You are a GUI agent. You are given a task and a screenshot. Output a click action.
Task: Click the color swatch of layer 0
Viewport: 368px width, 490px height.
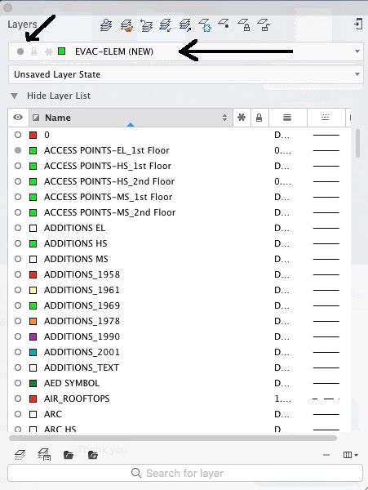[x=33, y=135]
